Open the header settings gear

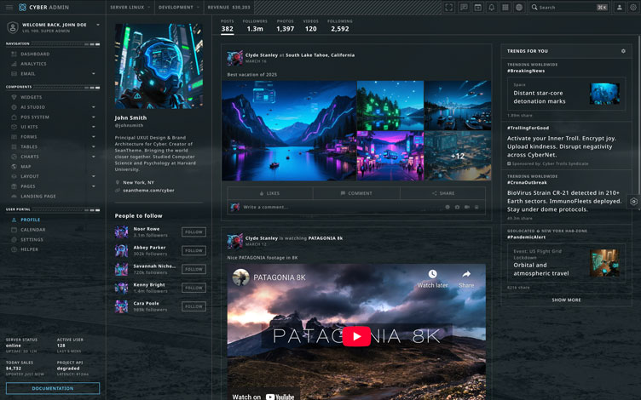click(x=633, y=7)
